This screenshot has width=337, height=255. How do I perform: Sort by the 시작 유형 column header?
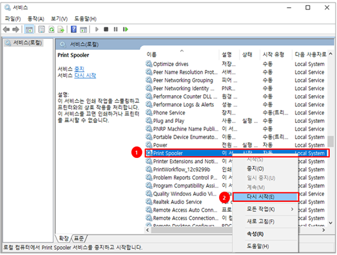pos(276,54)
